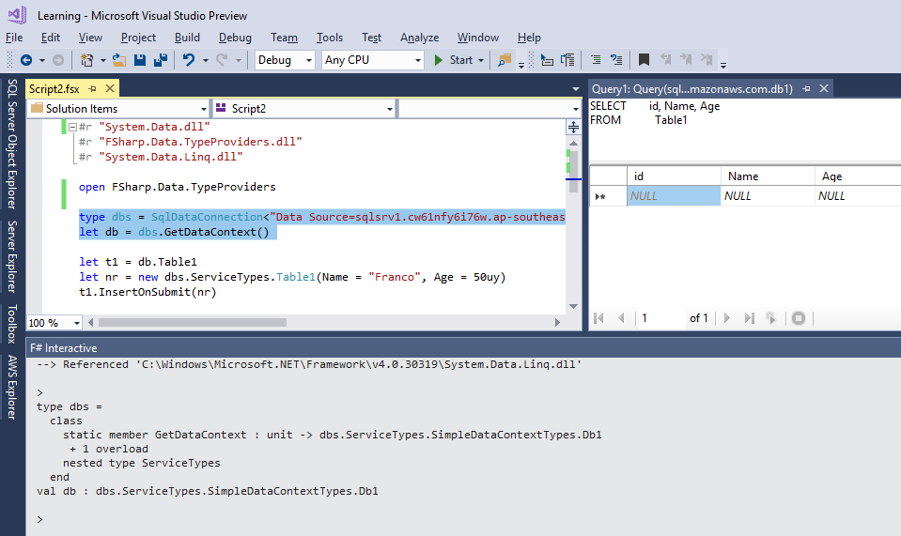Select the NULL cell in Name column
The image size is (901, 536).
pos(768,195)
